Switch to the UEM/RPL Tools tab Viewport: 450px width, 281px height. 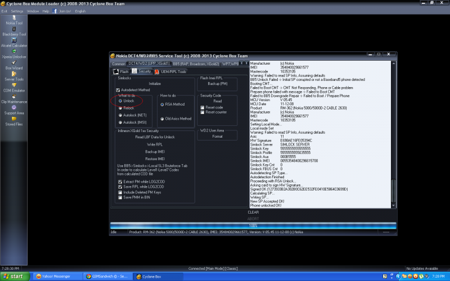click(x=170, y=71)
